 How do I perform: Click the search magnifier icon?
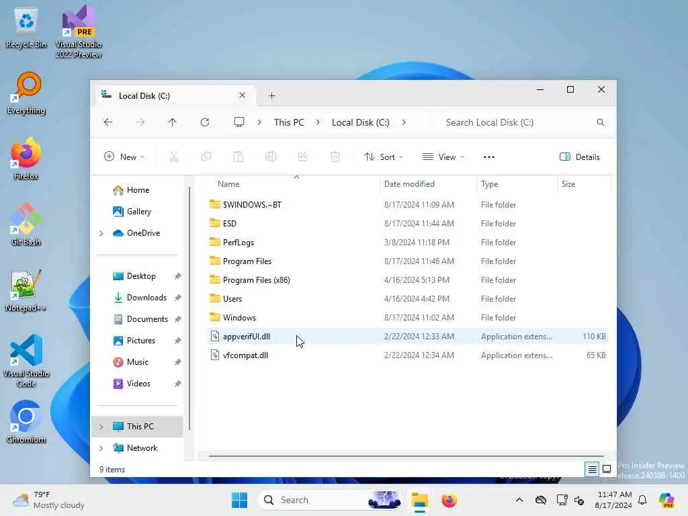pos(600,122)
